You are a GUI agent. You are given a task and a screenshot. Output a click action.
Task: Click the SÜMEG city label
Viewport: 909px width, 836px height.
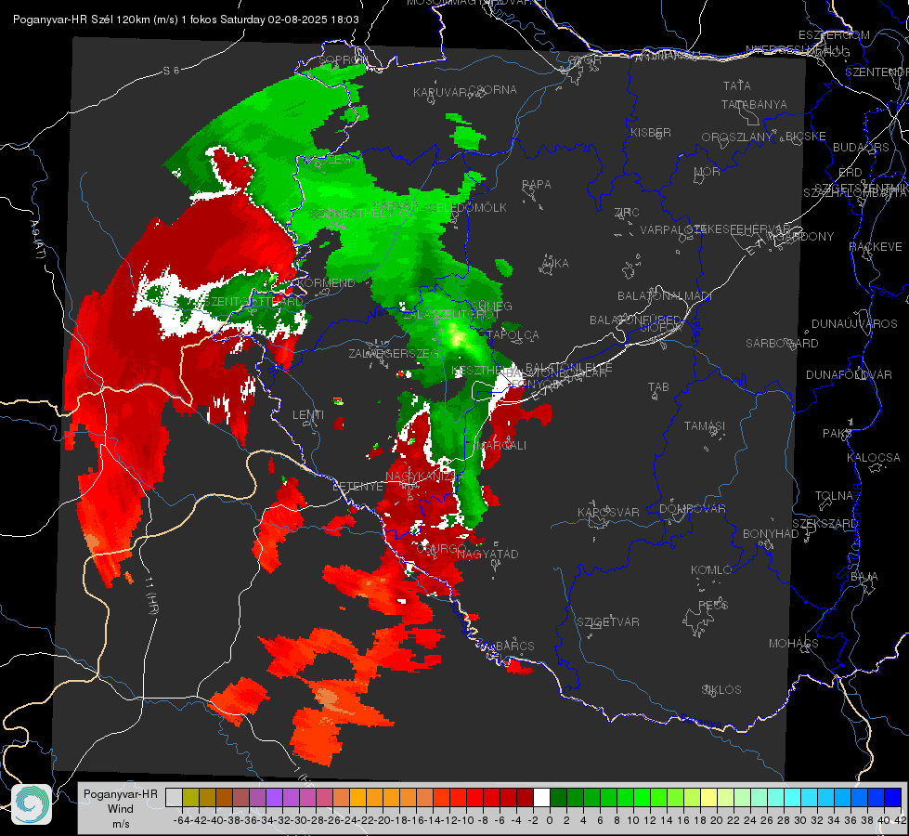click(x=491, y=307)
